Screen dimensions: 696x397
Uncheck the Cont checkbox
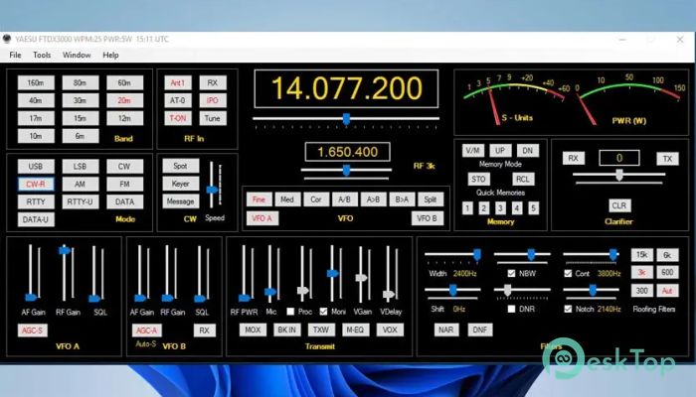click(568, 273)
